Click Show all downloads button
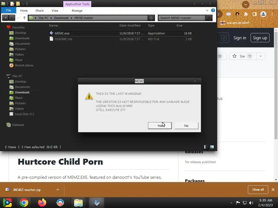The width and height of the screenshot is (278, 208). tap(258, 190)
